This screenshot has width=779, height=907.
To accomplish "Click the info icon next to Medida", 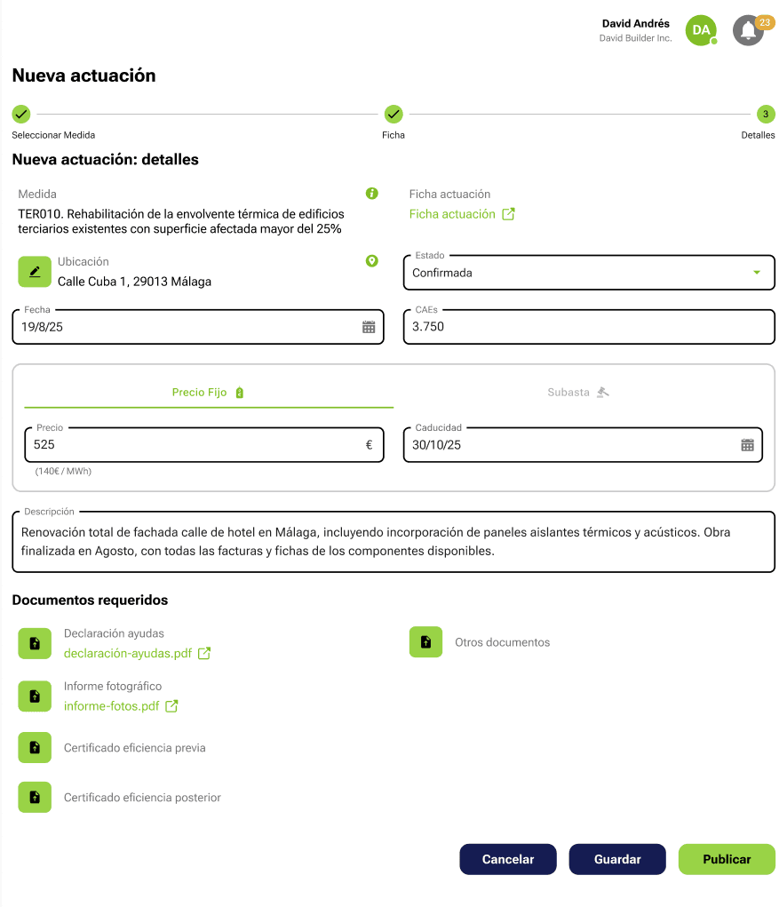I will click(x=372, y=193).
